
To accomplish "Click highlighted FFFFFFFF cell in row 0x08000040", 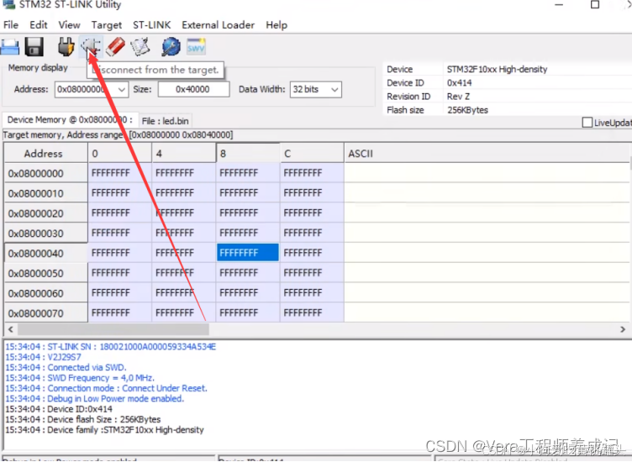I will 247,253.
